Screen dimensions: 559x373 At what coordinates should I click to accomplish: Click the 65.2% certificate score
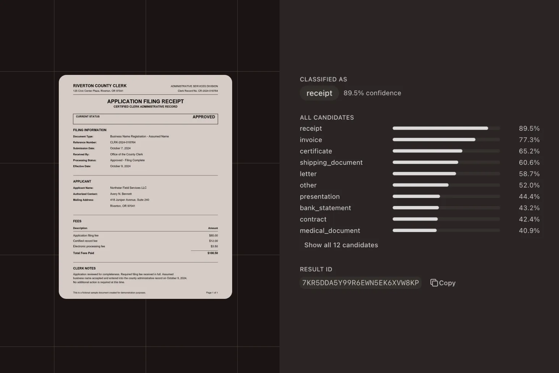click(x=529, y=151)
